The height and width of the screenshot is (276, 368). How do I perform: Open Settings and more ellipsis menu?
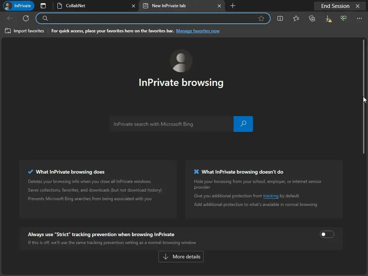click(359, 18)
